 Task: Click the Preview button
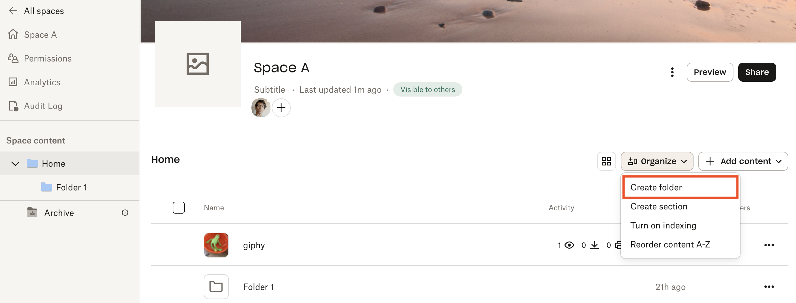(x=710, y=72)
